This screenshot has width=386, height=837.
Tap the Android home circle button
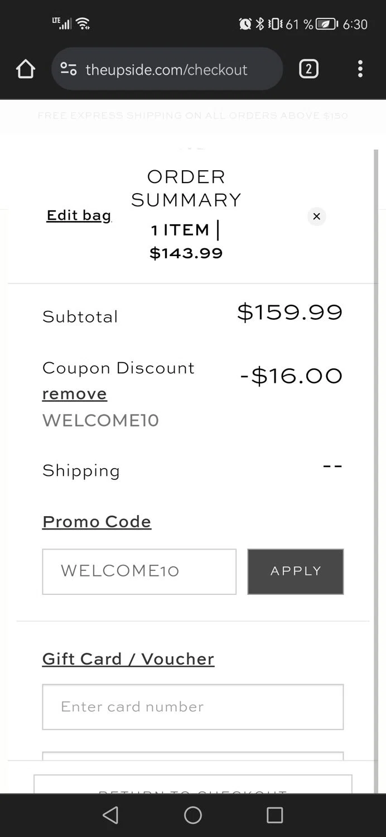coord(193,815)
